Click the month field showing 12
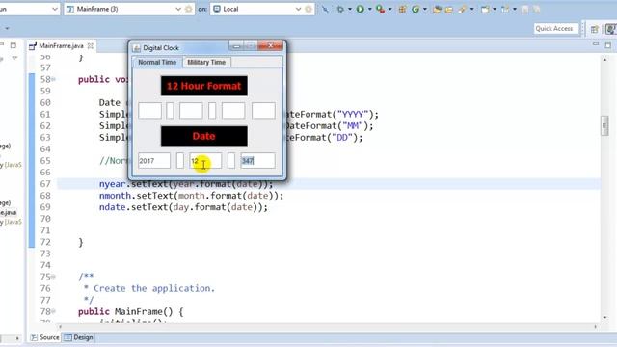Image resolution: width=617 pixels, height=347 pixels. pos(205,161)
